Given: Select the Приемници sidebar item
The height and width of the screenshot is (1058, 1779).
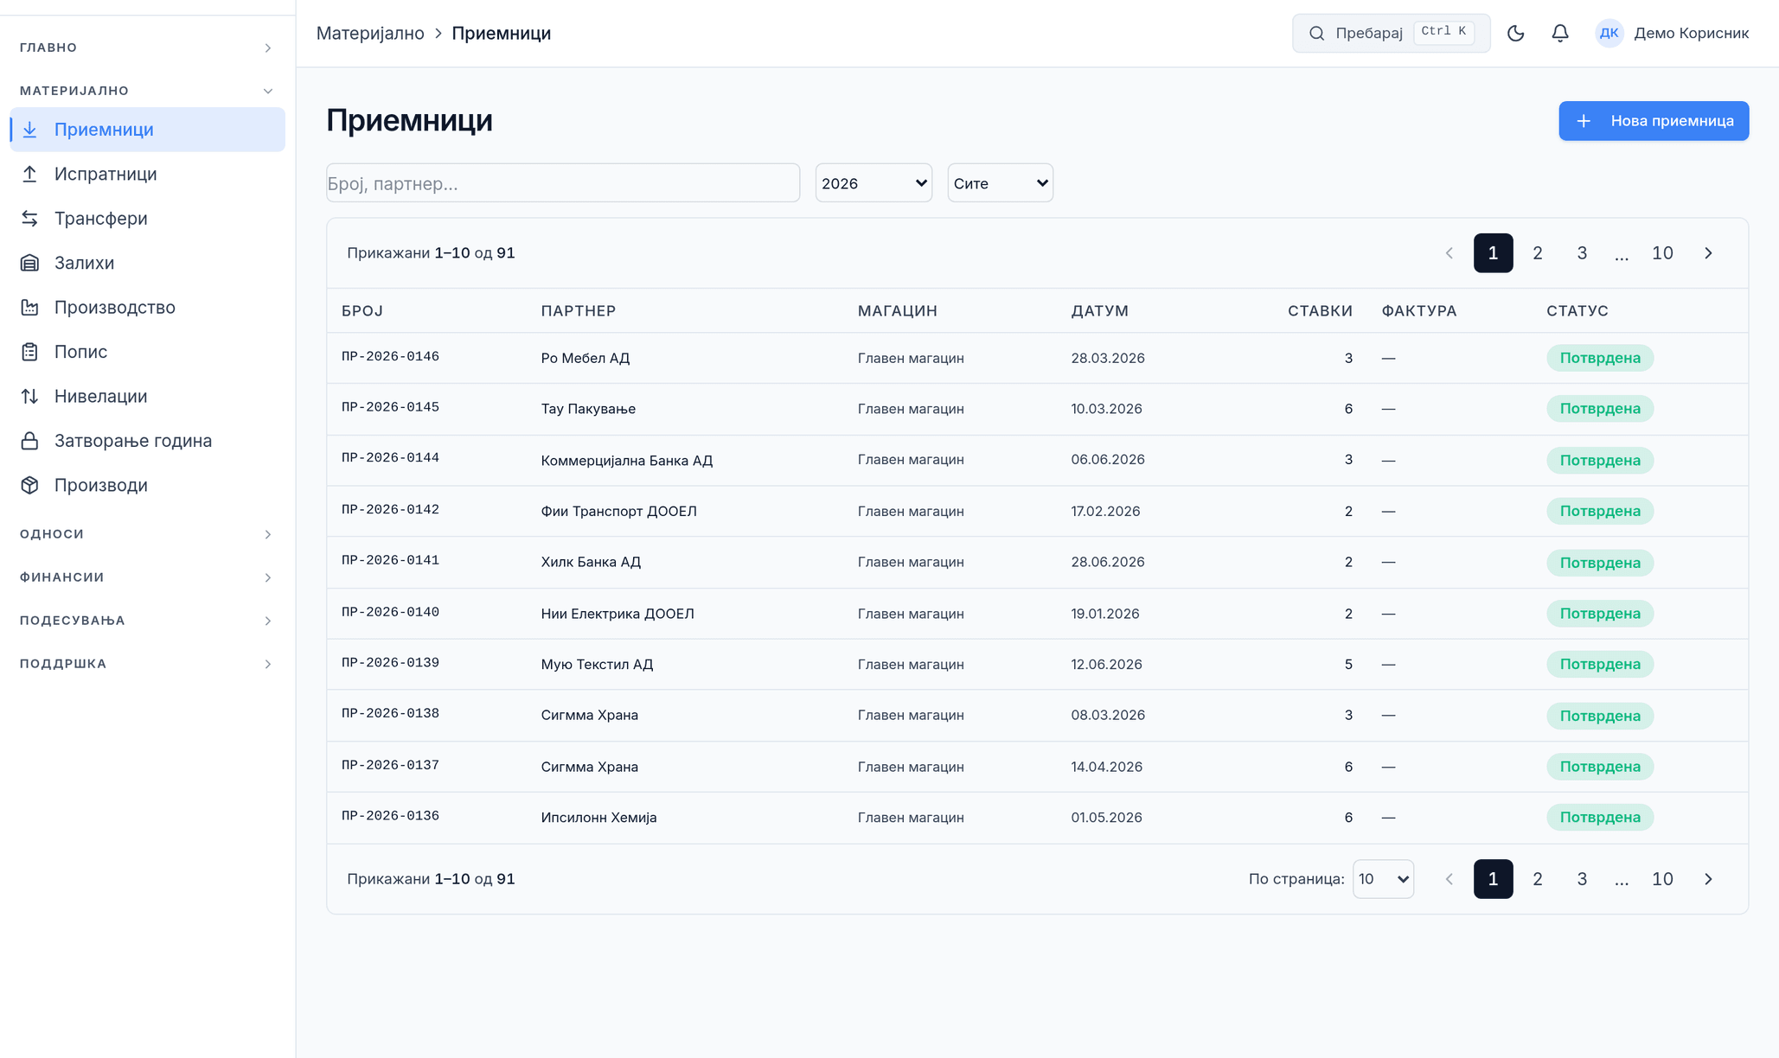Looking at the screenshot, I should (x=147, y=130).
